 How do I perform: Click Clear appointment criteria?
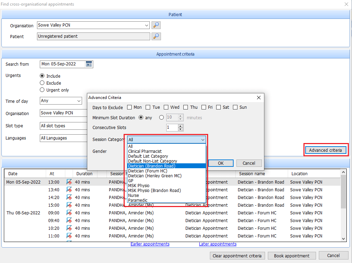coord(237,256)
